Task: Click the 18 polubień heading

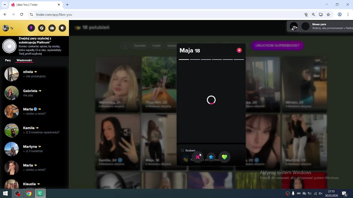Action: pos(96,28)
